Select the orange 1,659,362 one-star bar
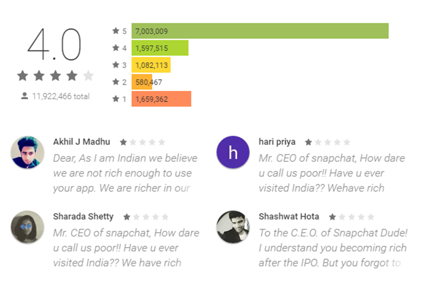423x282 pixels. [161, 99]
